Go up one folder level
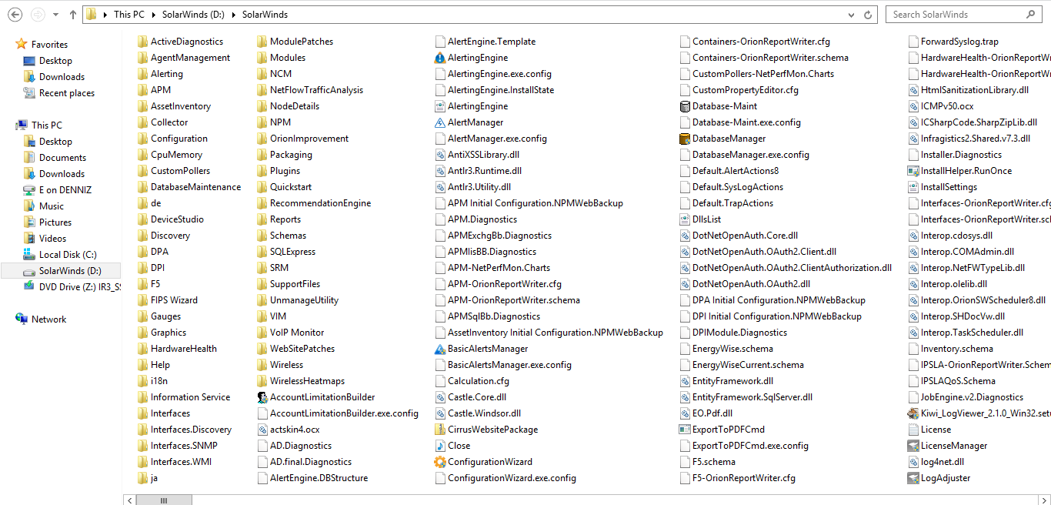The width and height of the screenshot is (1051, 505). pyautogui.click(x=72, y=15)
